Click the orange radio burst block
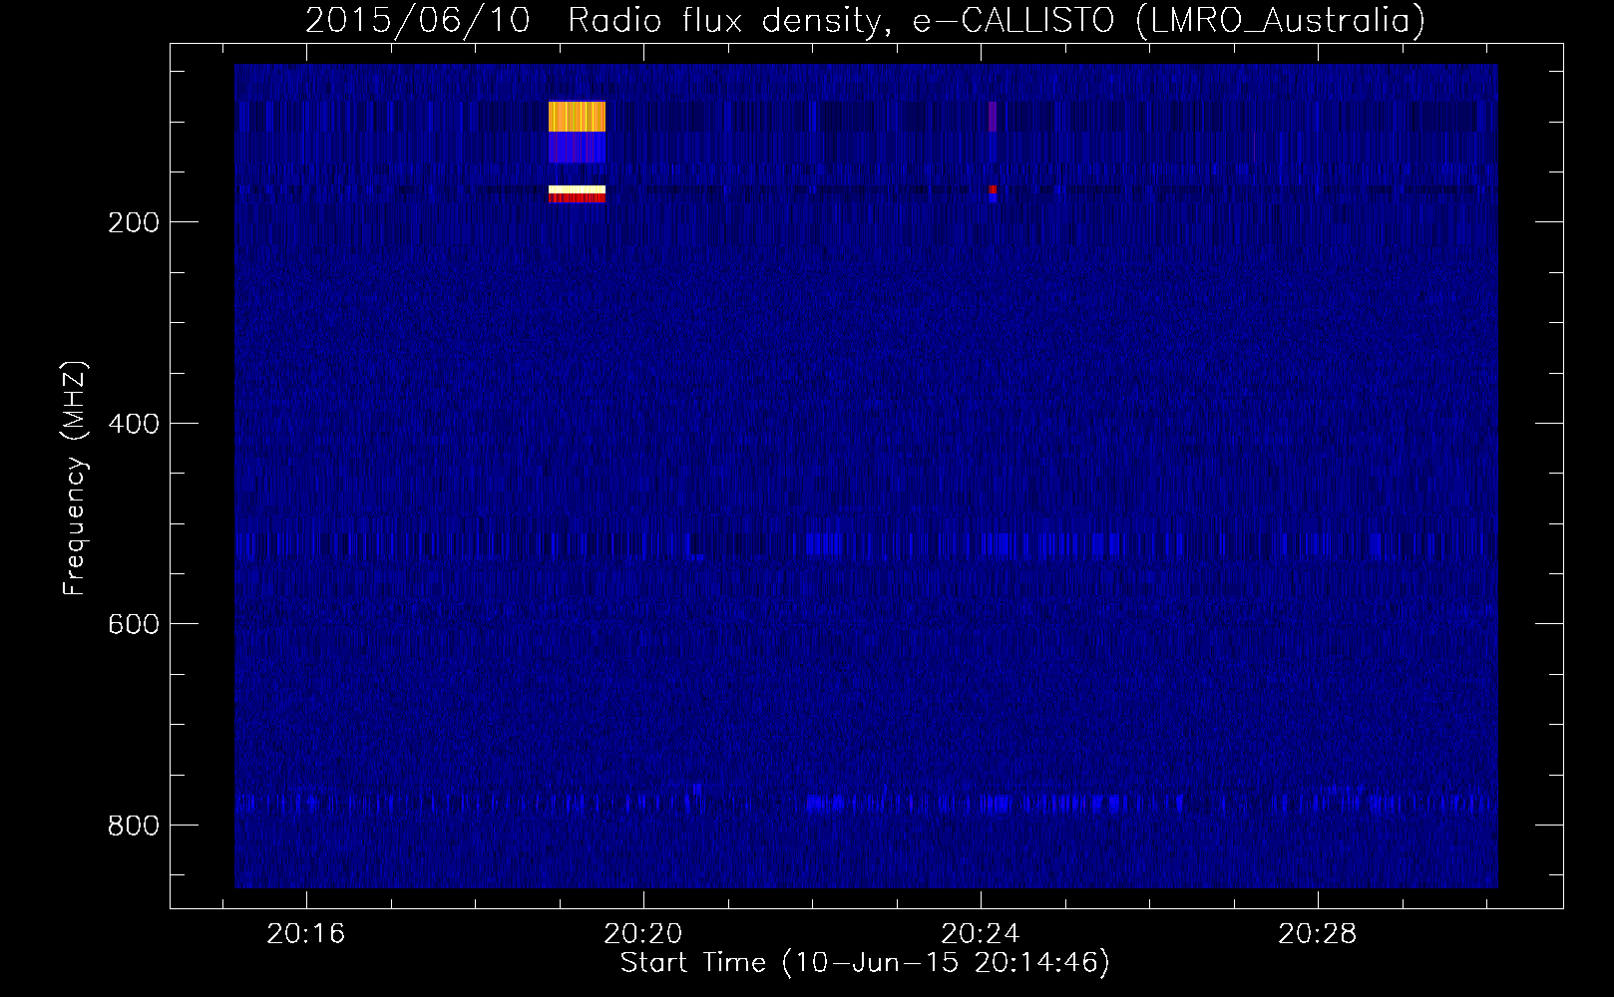The height and width of the screenshot is (997, 1614). [x=577, y=117]
